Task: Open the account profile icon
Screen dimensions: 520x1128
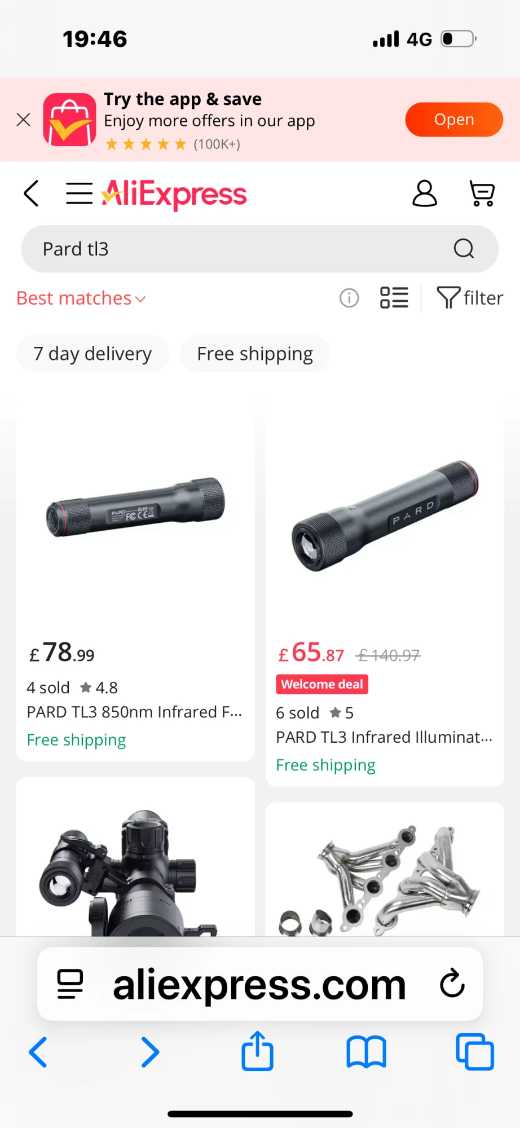Action: click(424, 193)
